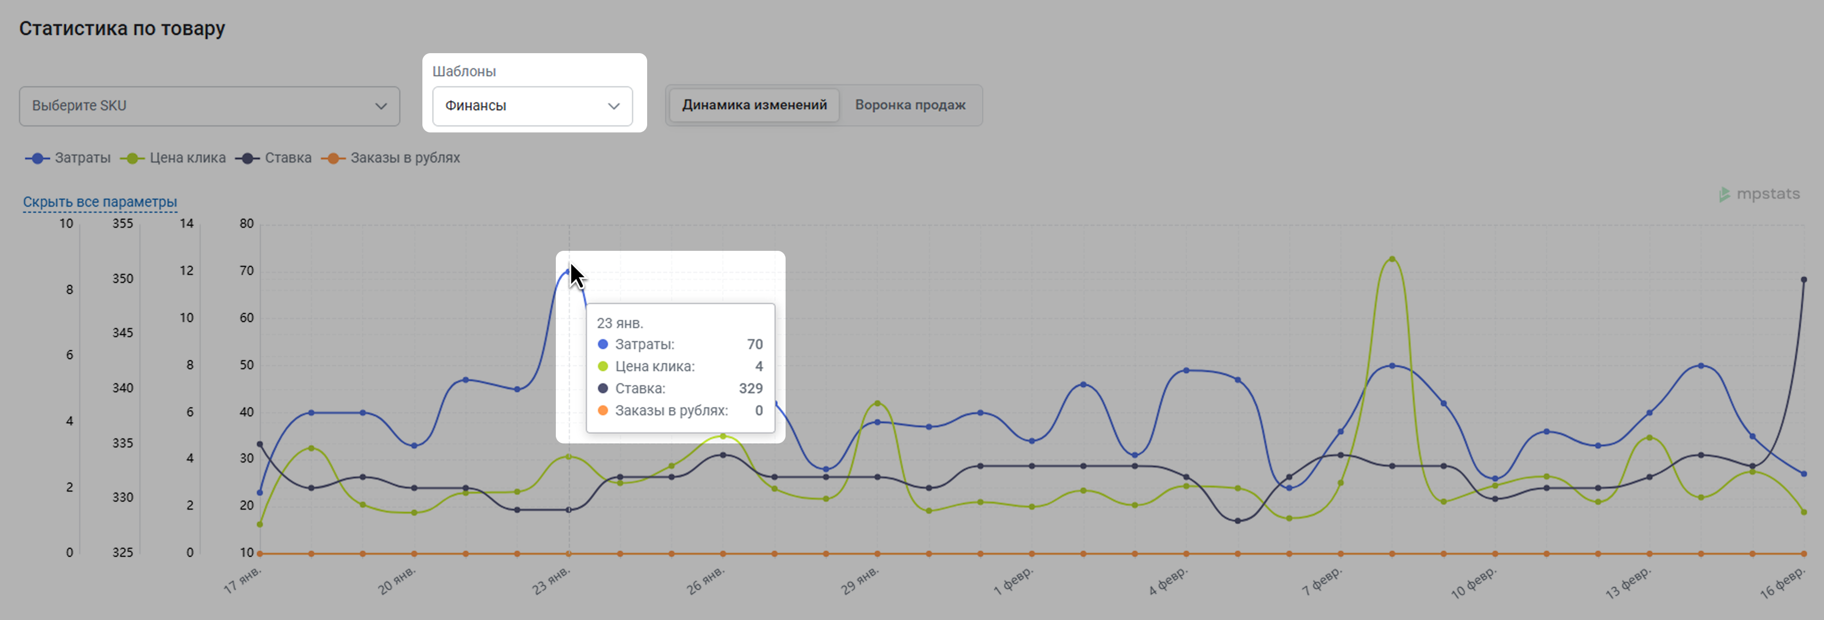This screenshot has height=620, width=1824.
Task: Click the 10 февр. x-axis date label
Action: (1473, 583)
